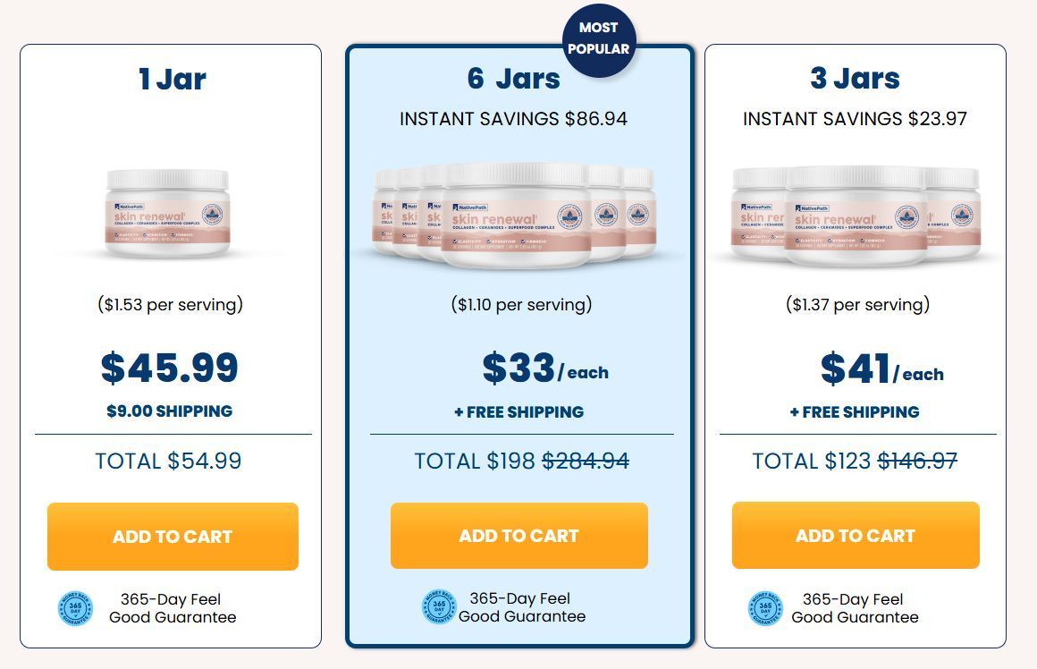Click the 365-day guarantee badge under 1 Jar
The width and height of the screenshot is (1037, 669).
75,608
